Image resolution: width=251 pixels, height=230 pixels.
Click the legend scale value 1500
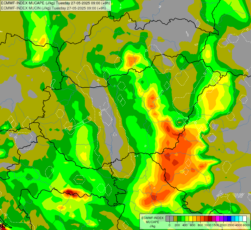click(x=216, y=225)
